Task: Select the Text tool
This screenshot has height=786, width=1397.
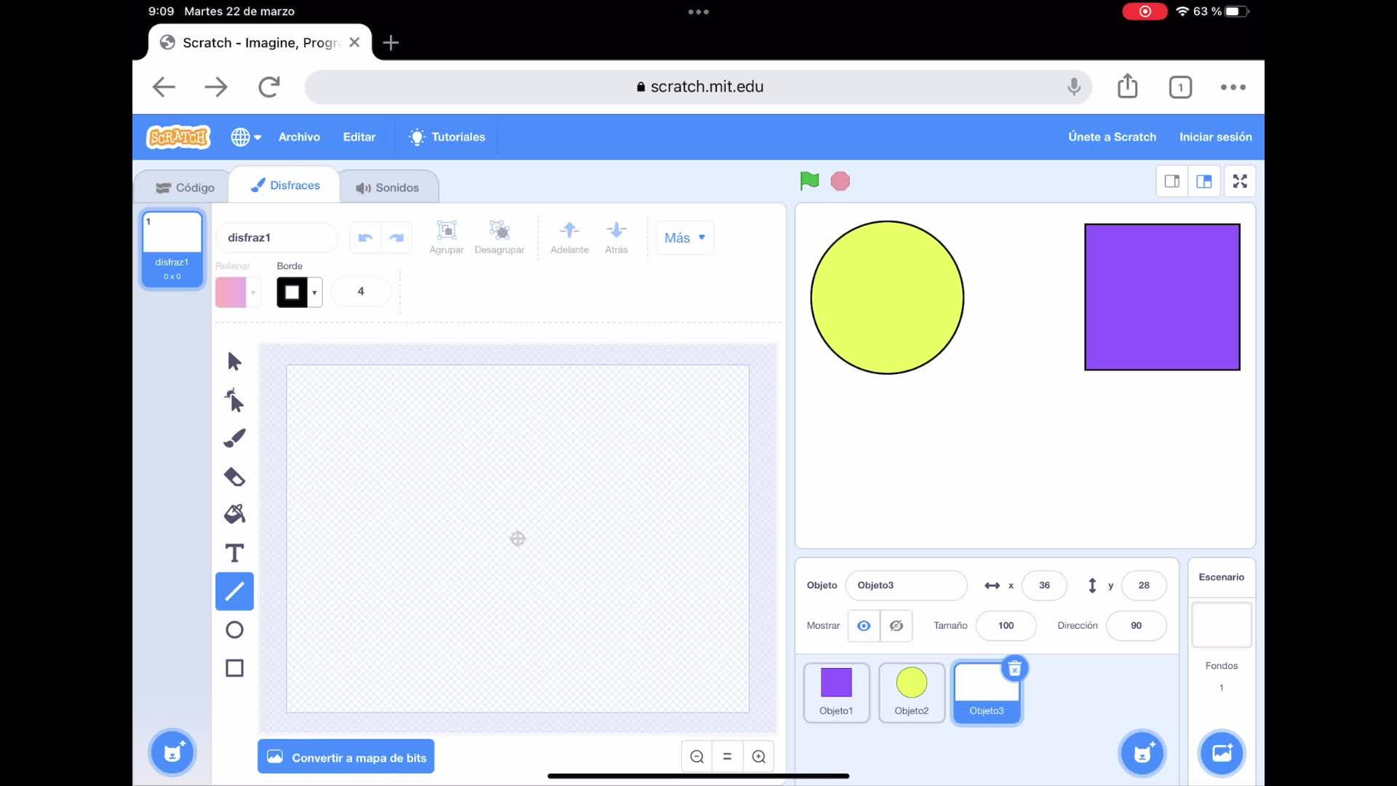Action: coord(234,553)
